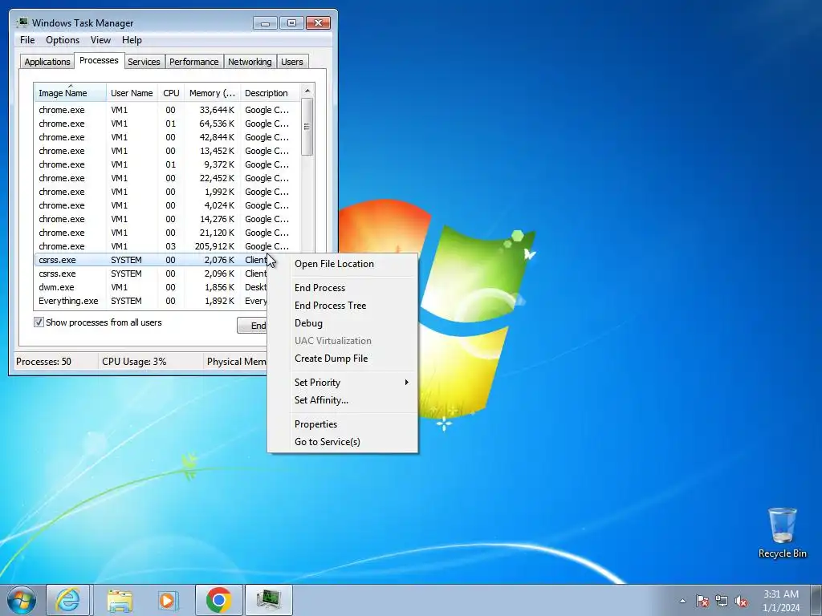Screen dimensions: 822x616
Task: Open the Windows Start menu orb
Action: tap(21, 600)
